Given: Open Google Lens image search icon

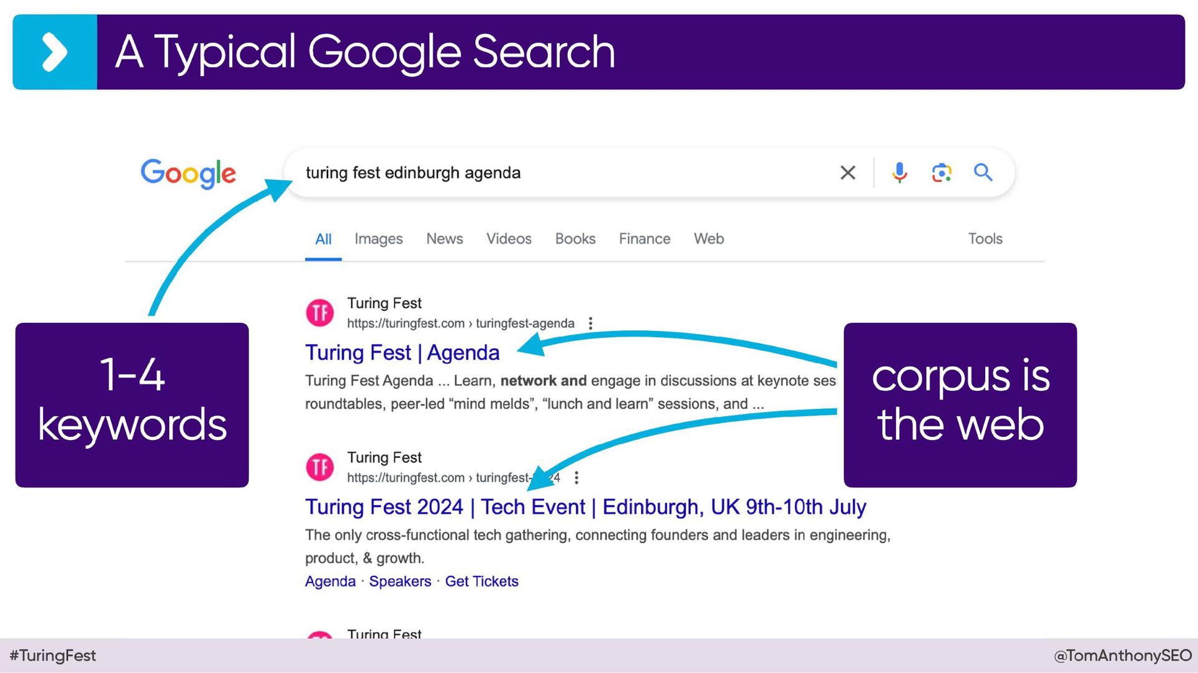Looking at the screenshot, I should pos(941,173).
